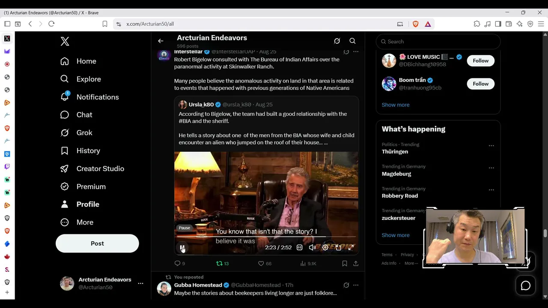Viewport: 548px width, 308px height.
Task: Open options for the Magdeburg trend
Action: tap(491, 168)
